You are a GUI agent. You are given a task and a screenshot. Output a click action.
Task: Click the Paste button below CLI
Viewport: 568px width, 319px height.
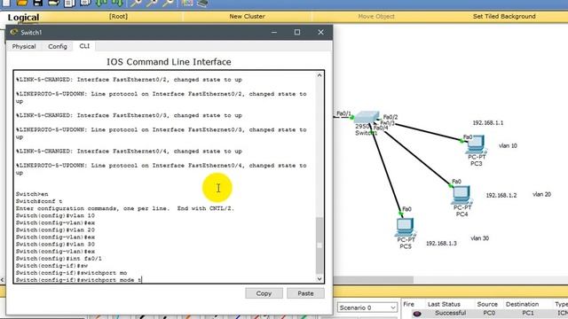tap(305, 293)
